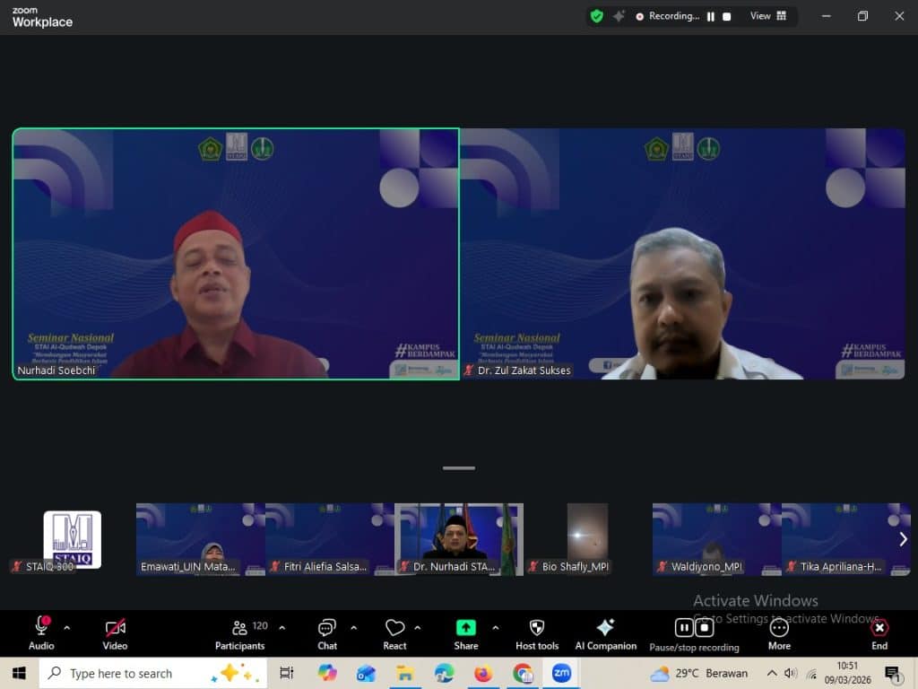
Task: Stop recording in the bottom toolbar
Action: coord(706,627)
